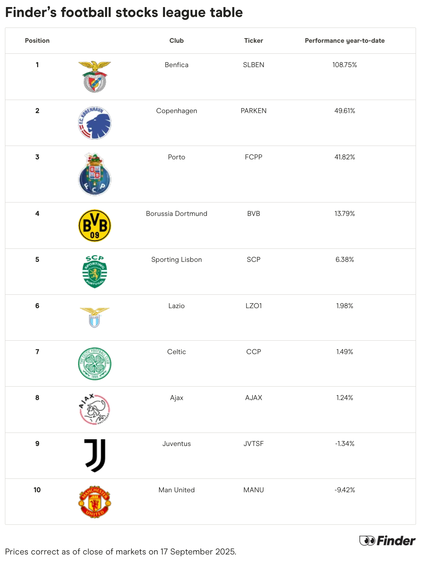
Task: Click the Club column header
Action: (176, 41)
